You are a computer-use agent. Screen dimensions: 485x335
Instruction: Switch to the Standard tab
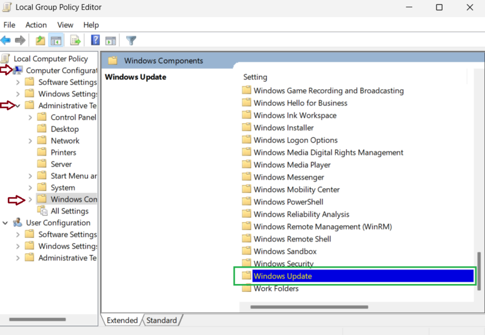[162, 320]
